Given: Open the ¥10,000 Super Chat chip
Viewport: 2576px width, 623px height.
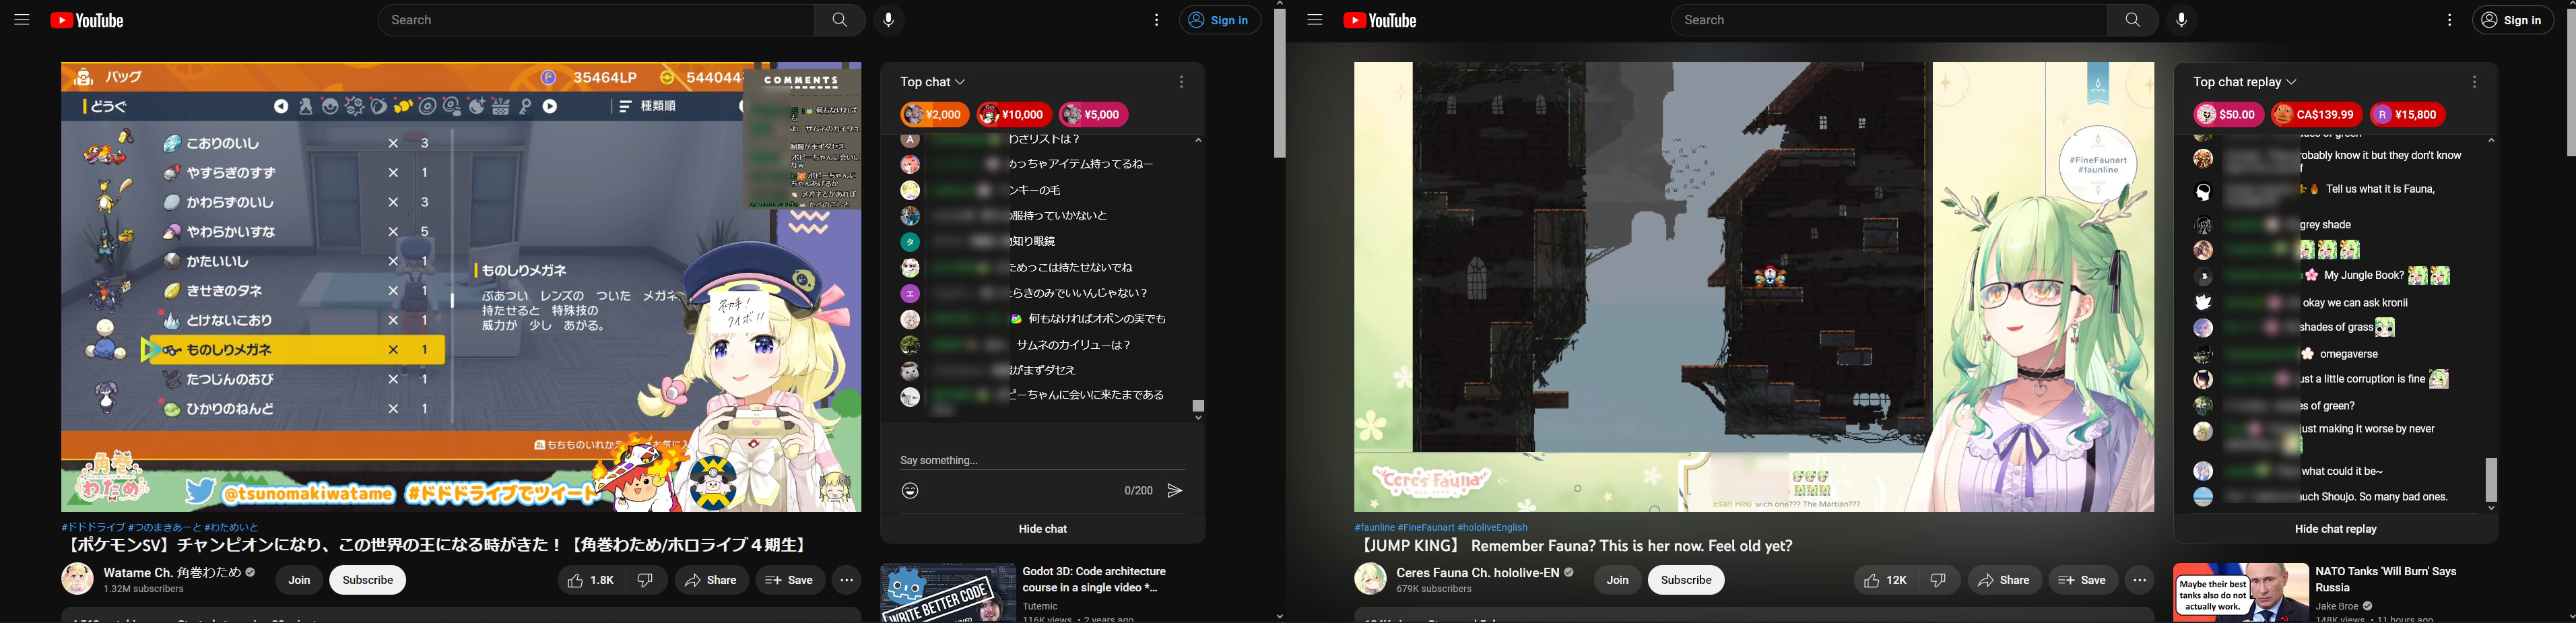Looking at the screenshot, I should click(x=1014, y=115).
